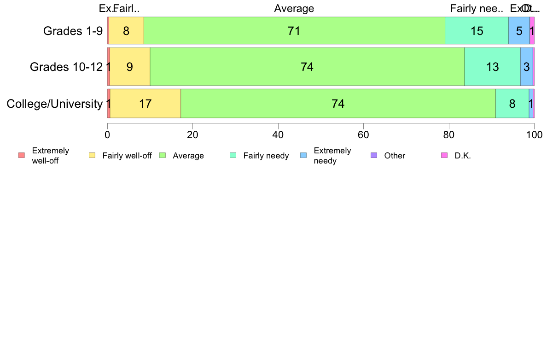Click the College/University row label

pyautogui.click(x=55, y=104)
